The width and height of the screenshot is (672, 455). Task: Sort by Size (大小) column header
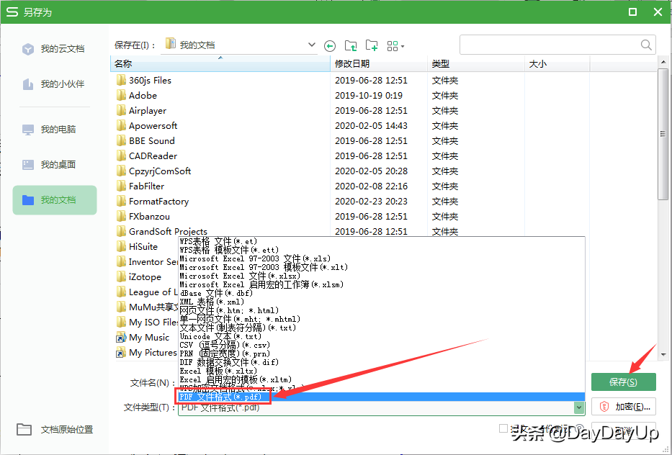pos(557,64)
